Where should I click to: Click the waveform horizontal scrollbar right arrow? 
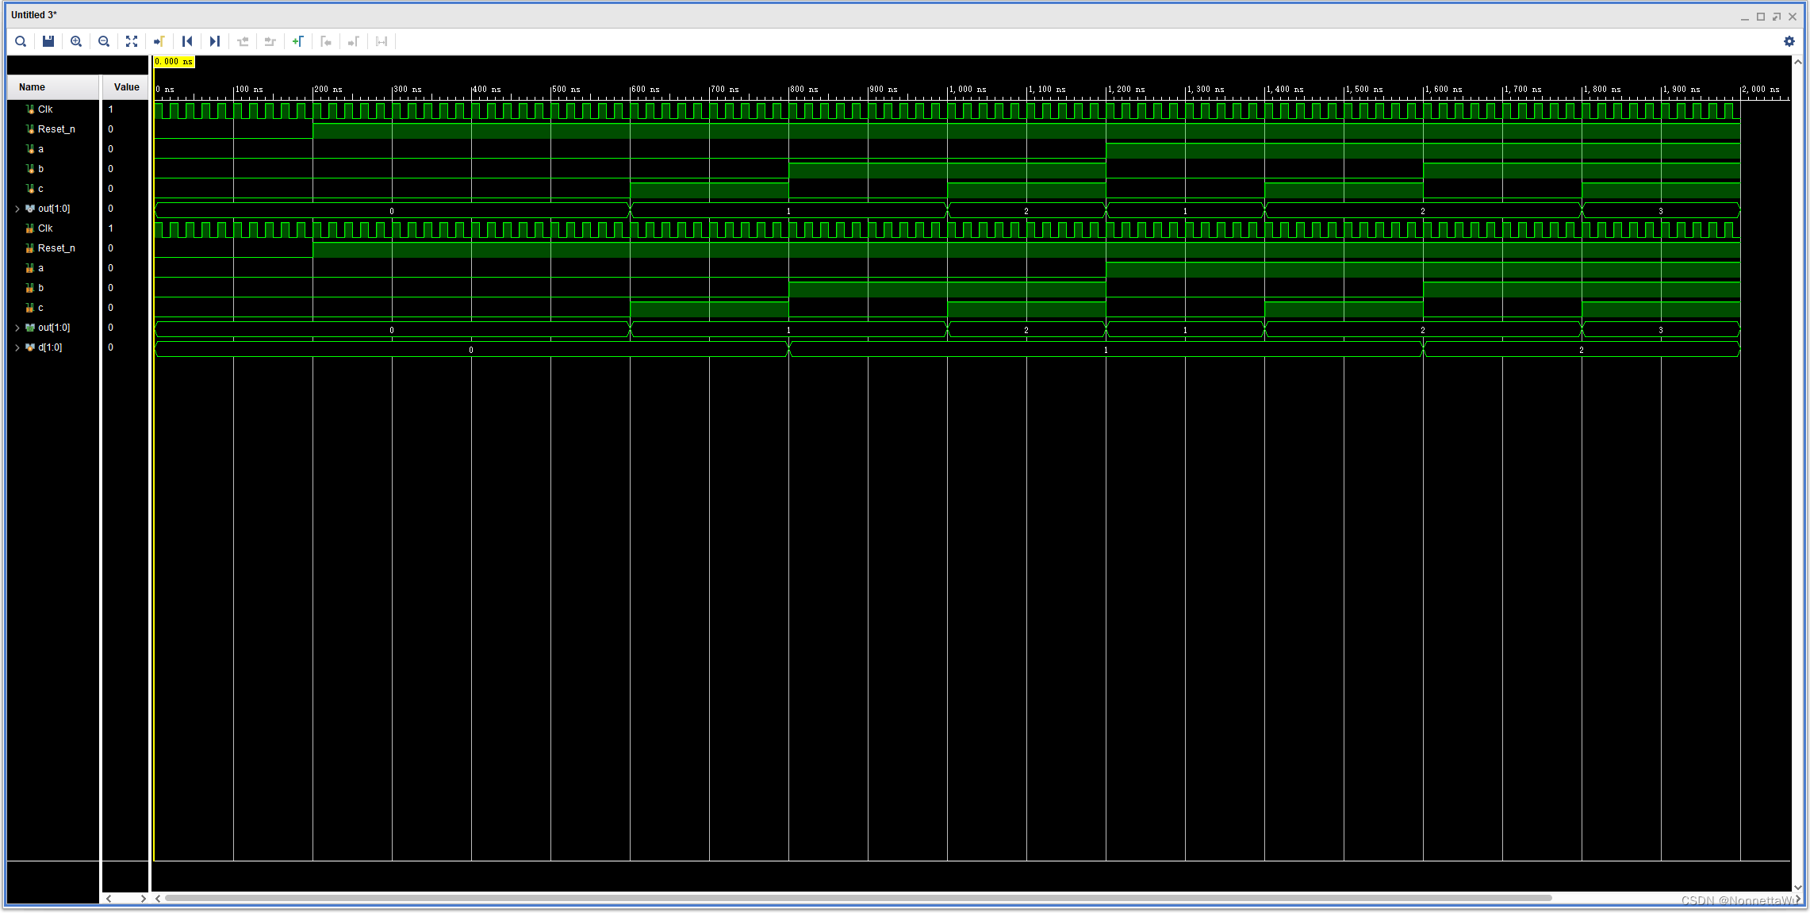(1797, 899)
